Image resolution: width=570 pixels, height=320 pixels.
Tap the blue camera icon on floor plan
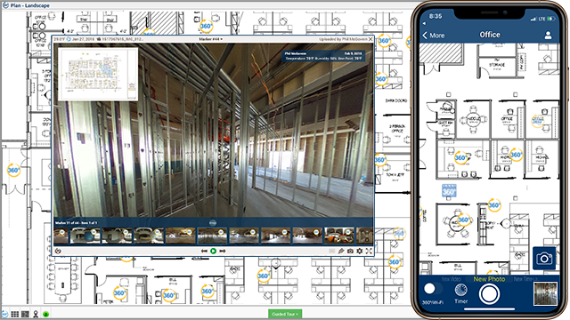point(544,259)
